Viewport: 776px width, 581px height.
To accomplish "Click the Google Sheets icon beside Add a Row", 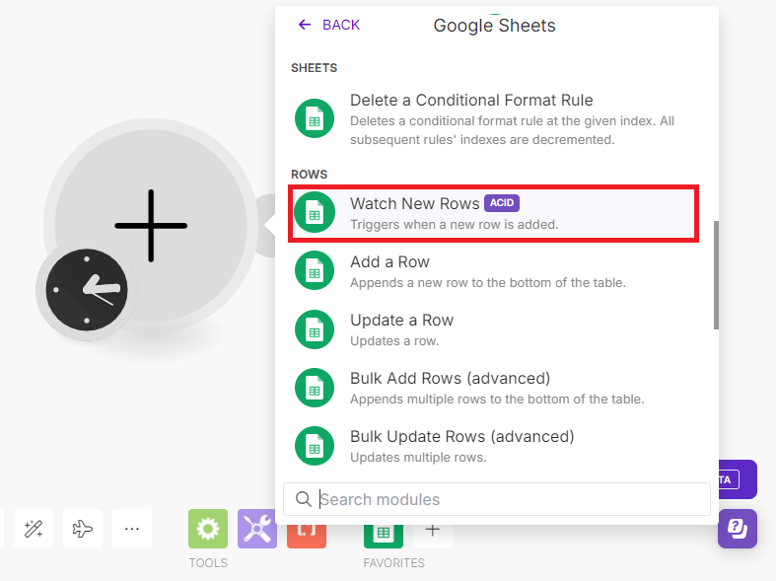I will coord(315,270).
